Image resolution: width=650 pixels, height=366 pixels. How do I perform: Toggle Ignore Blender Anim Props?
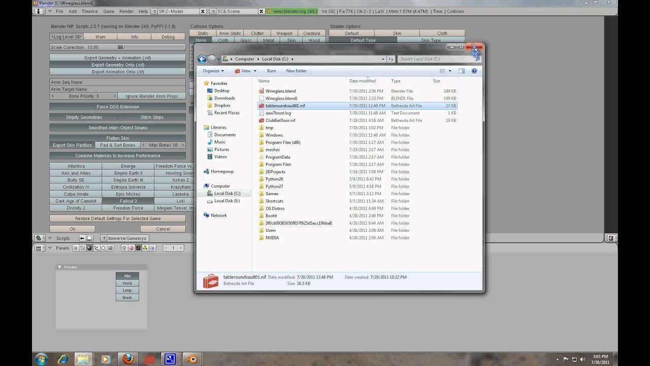tap(152, 96)
